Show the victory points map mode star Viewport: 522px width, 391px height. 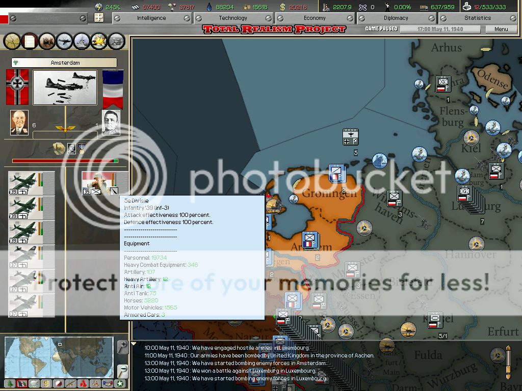[x=120, y=383]
